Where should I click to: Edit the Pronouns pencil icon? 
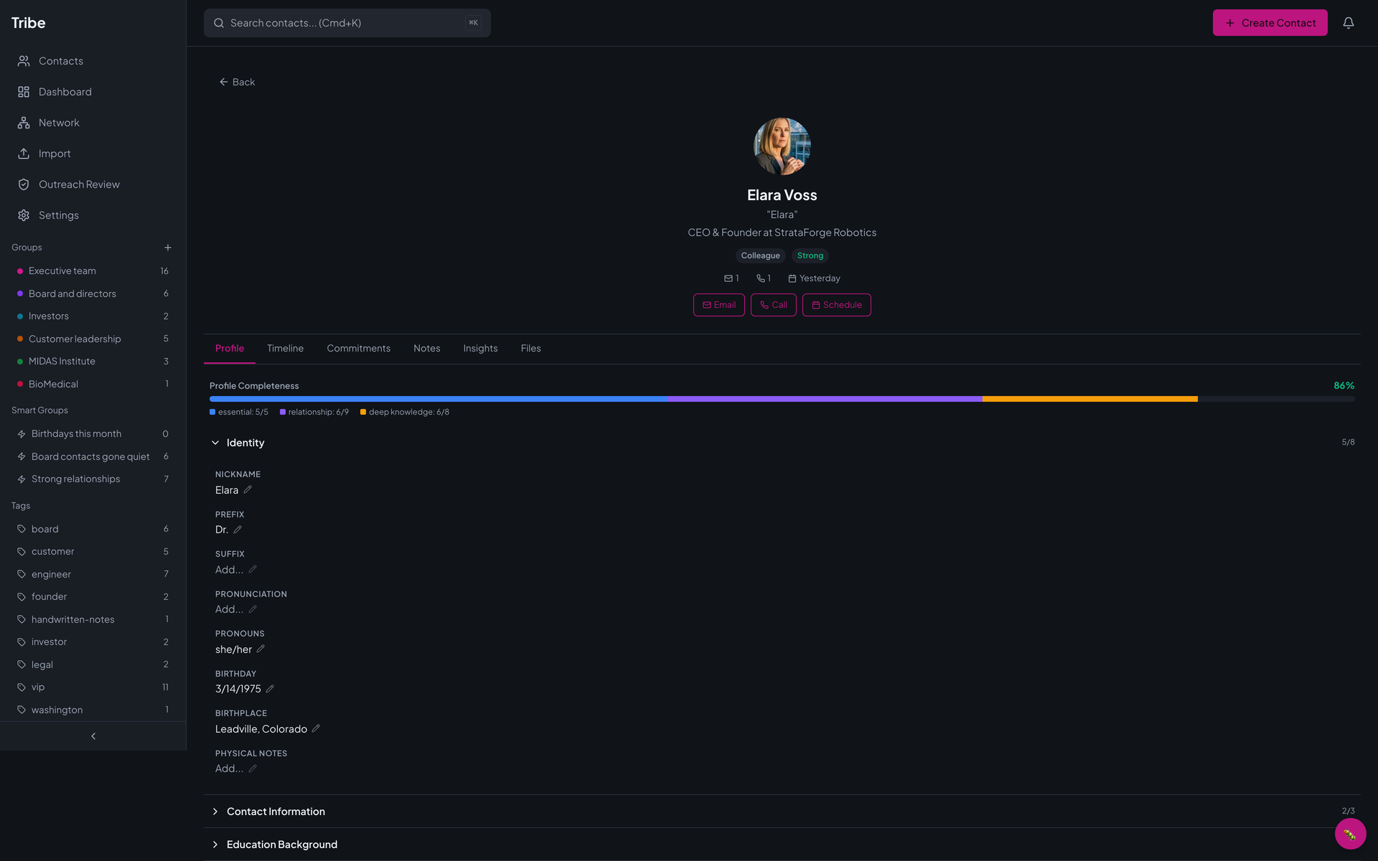[x=261, y=649]
